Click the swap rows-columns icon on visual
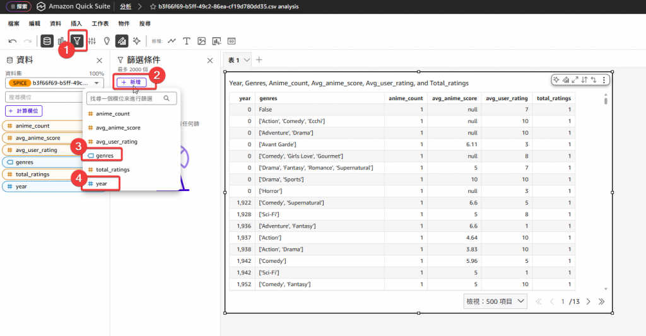Image resolution: width=646 pixels, height=336 pixels. pos(594,80)
